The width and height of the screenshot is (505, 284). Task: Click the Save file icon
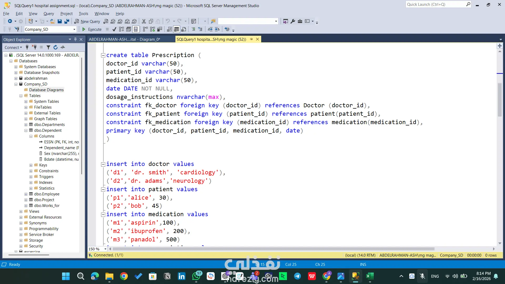pos(60,21)
